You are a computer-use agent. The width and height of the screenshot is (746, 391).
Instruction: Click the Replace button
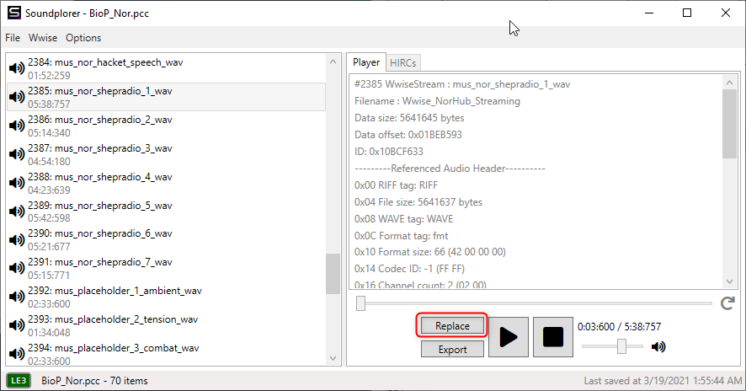pos(452,326)
